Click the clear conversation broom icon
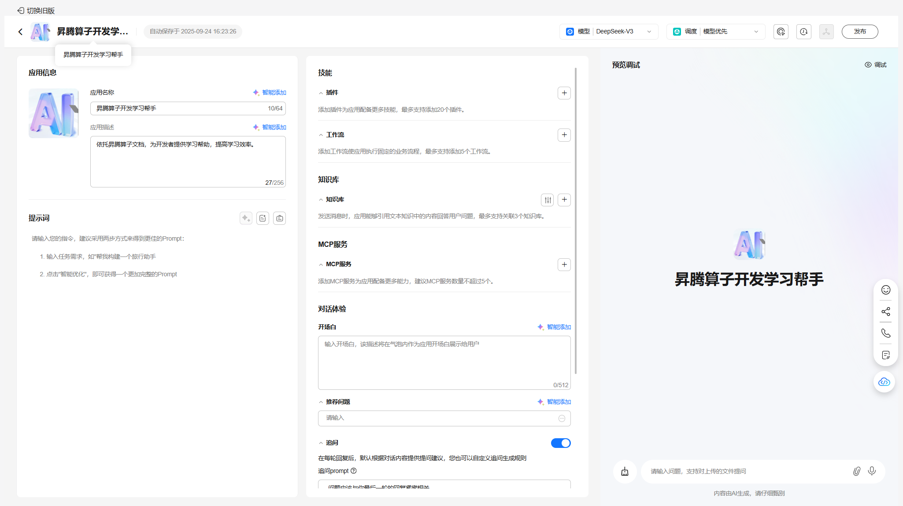Viewport: 903px width, 506px height. tap(625, 472)
